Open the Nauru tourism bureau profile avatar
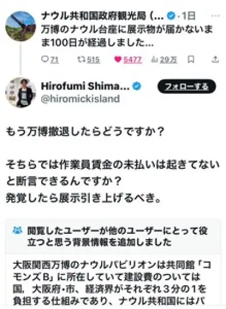226x309 pixels. [x=20, y=26]
